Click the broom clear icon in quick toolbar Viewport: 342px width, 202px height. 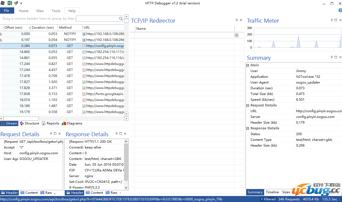(16, 3)
